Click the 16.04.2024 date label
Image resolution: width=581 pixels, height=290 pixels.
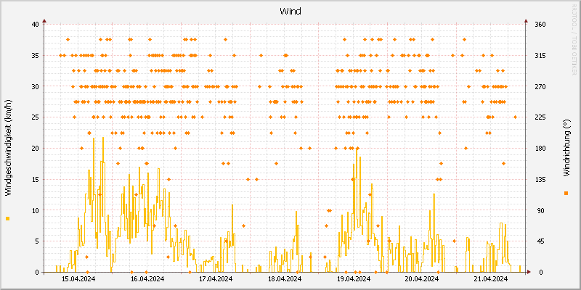pyautogui.click(x=147, y=279)
